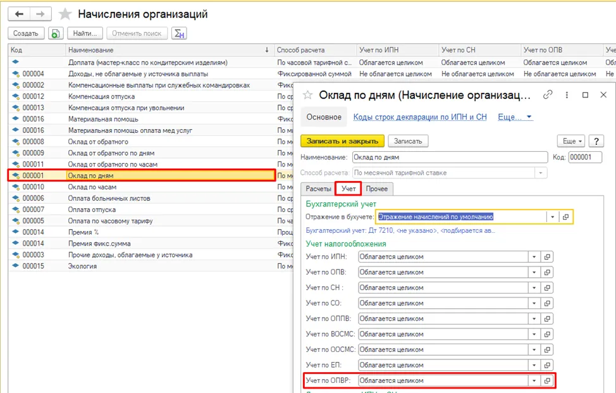Expand the Отражение в бухучете dropdown

pyautogui.click(x=552, y=217)
